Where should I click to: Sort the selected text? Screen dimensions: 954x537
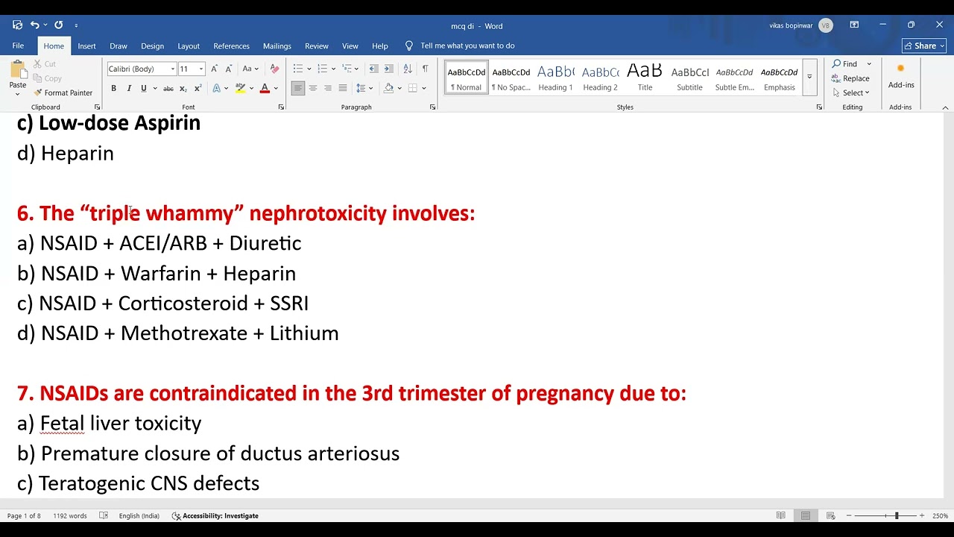point(408,69)
